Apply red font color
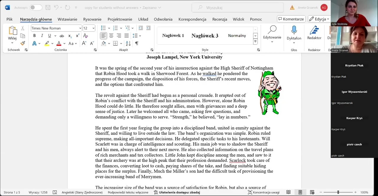378x196 pixels. click(59, 43)
